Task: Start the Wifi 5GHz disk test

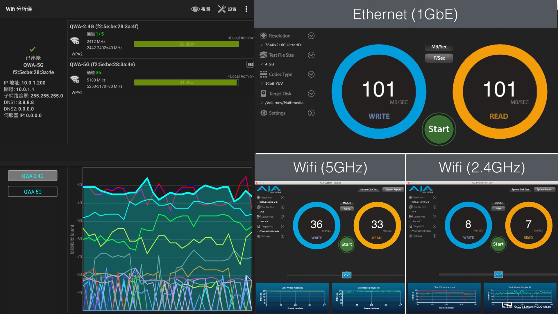Action: [x=346, y=244]
